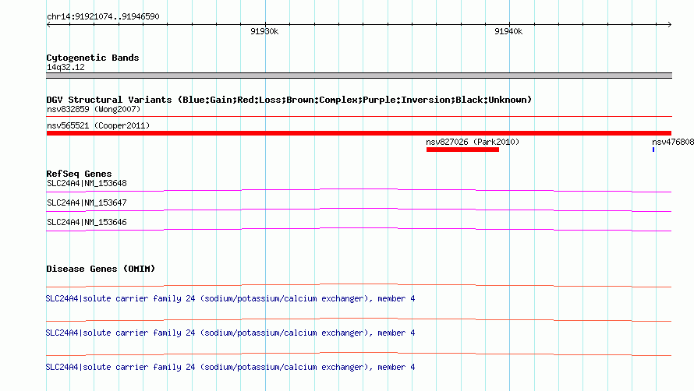The height and width of the screenshot is (391, 694).
Task: Open the third SLC24A4 solute carrier OMIM link
Action: coord(230,367)
